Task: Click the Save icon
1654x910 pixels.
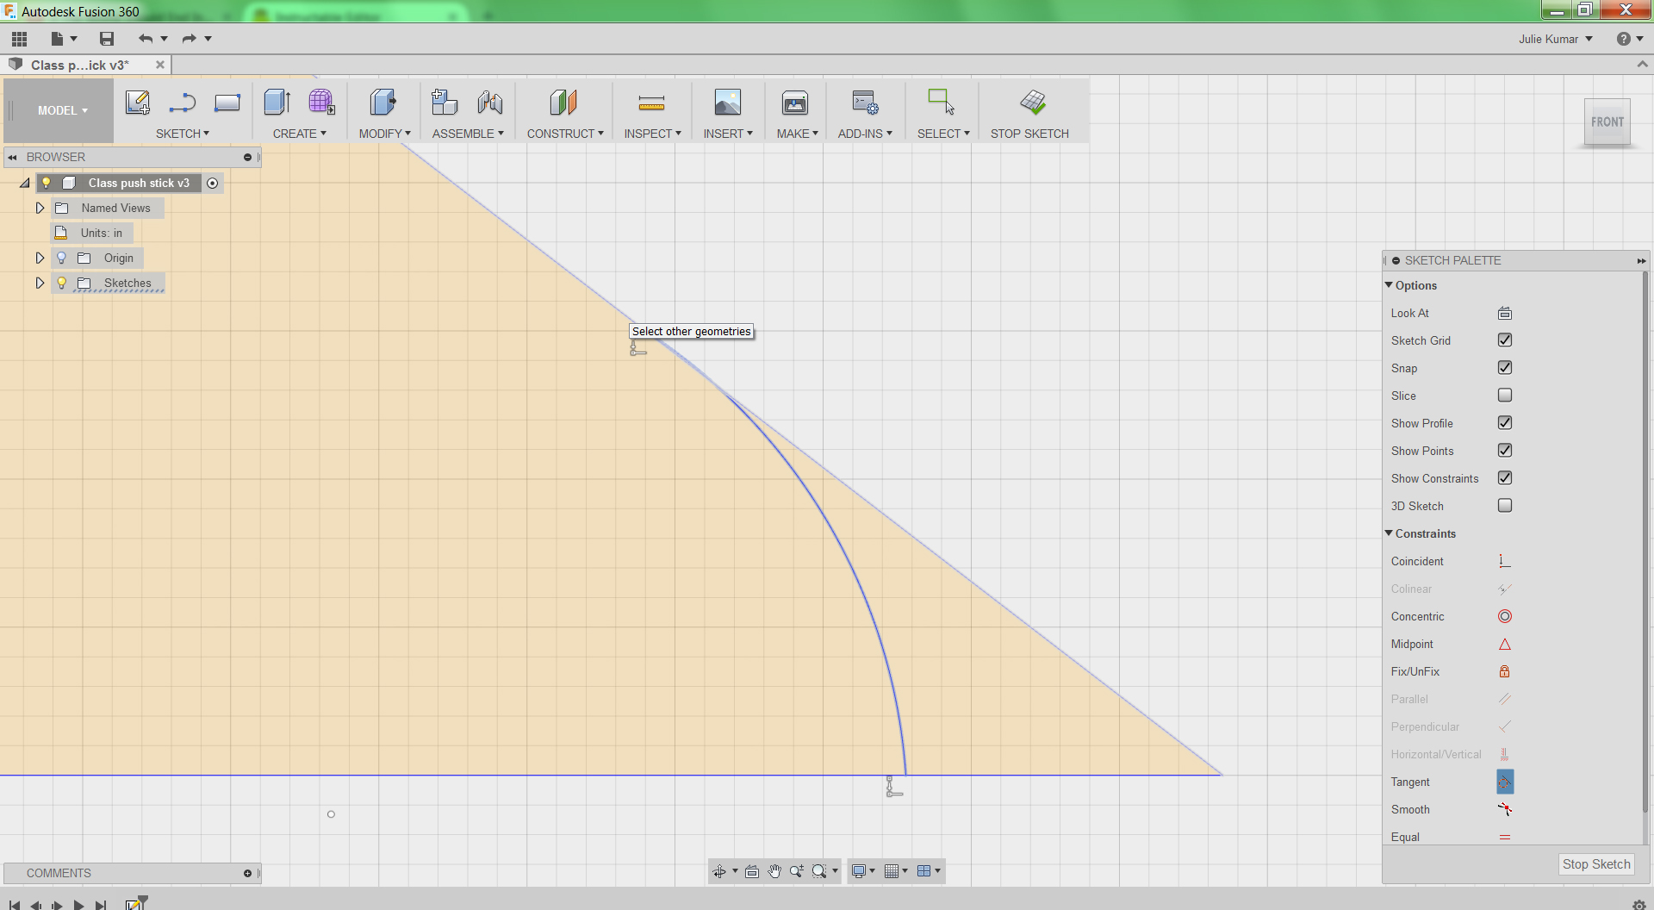Action: pyautogui.click(x=107, y=39)
